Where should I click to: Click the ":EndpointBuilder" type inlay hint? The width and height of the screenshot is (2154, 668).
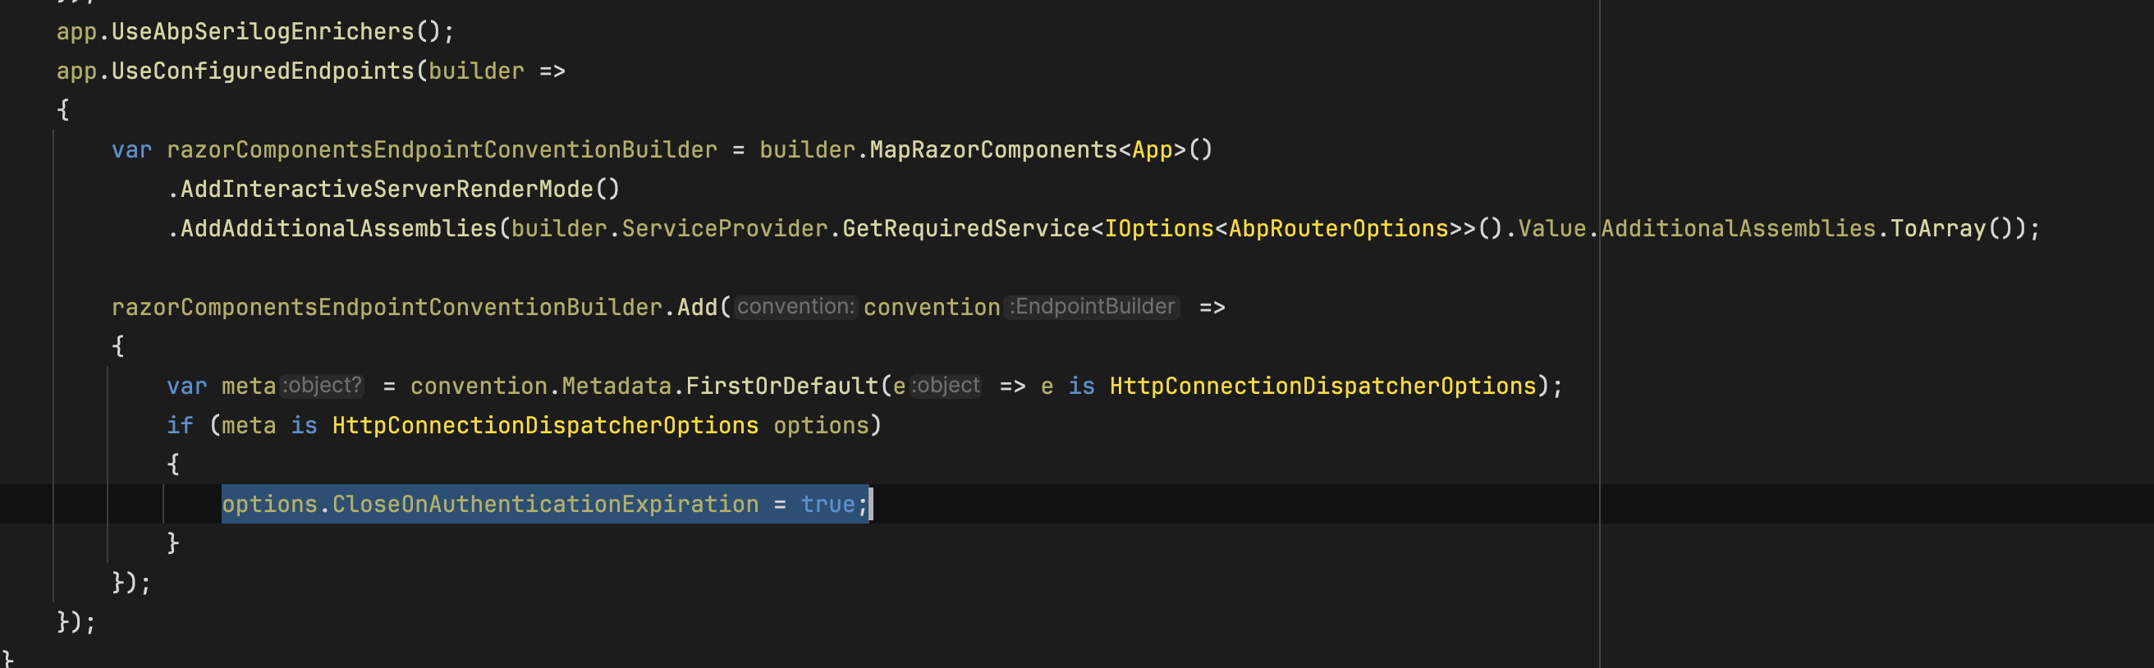pyautogui.click(x=1093, y=307)
